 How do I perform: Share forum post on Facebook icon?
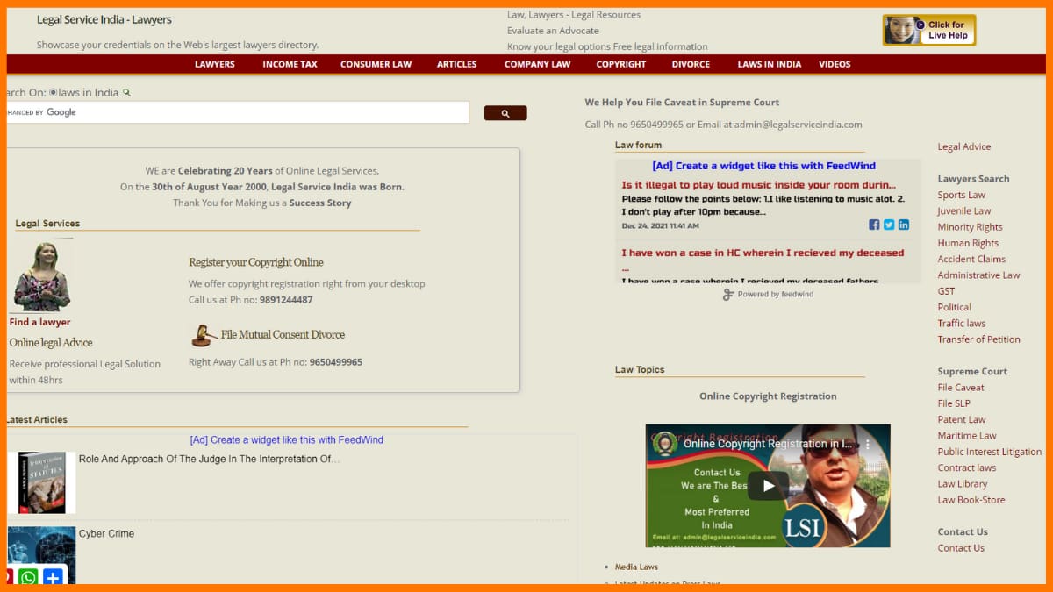tap(874, 225)
